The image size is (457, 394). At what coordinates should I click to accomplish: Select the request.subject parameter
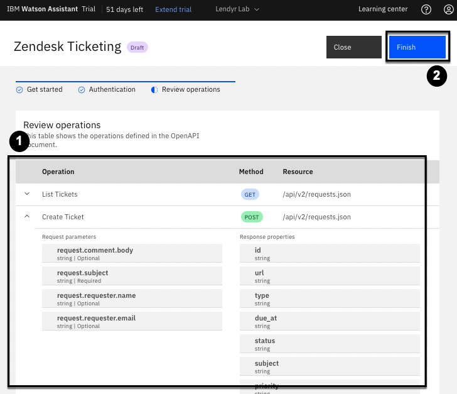pyautogui.click(x=132, y=276)
